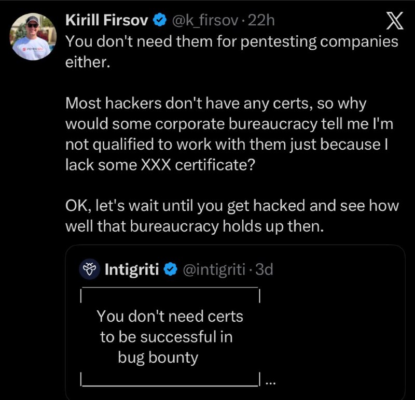Screen dimensions: 415x400
Task: Expand the truncated quote via the ellipsis
Action: point(270,383)
